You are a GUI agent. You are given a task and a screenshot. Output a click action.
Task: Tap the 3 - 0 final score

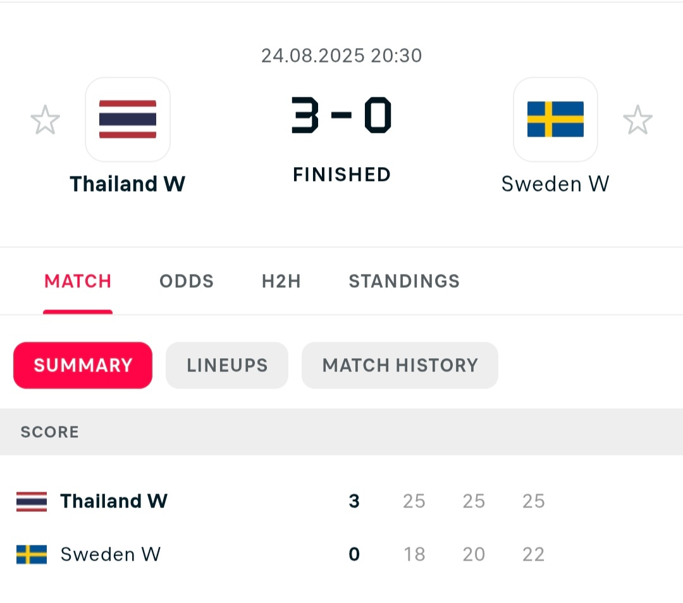[341, 115]
